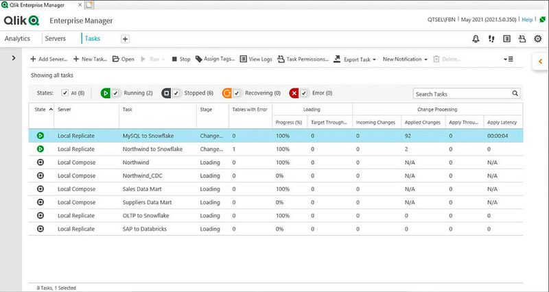Click stopped state icon of Northwind_CDC row

click(40, 175)
